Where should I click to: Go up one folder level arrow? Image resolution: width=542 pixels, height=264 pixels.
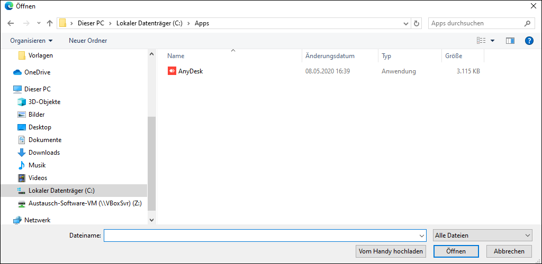[x=50, y=23]
